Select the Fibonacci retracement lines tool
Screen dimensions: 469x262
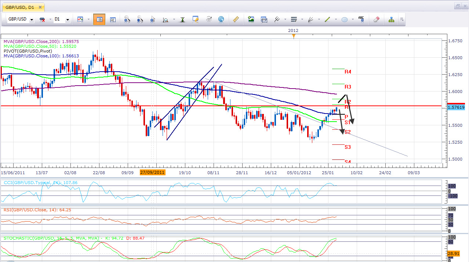[x=294, y=19]
